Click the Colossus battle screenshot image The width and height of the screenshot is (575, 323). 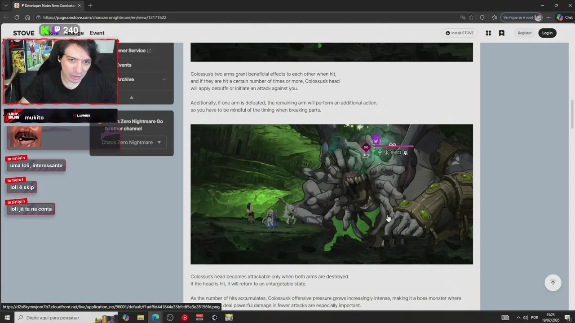point(332,194)
